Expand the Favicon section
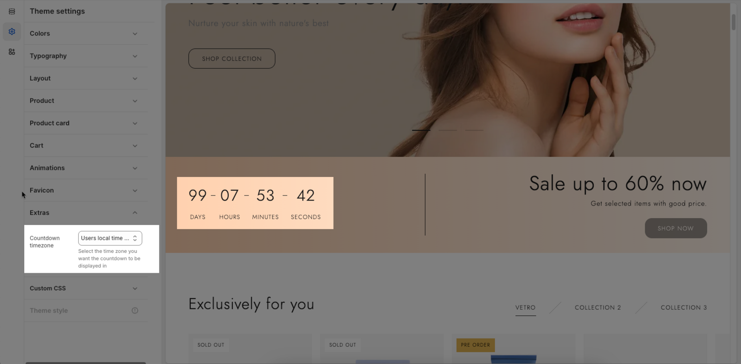This screenshot has width=741, height=364. (x=86, y=190)
